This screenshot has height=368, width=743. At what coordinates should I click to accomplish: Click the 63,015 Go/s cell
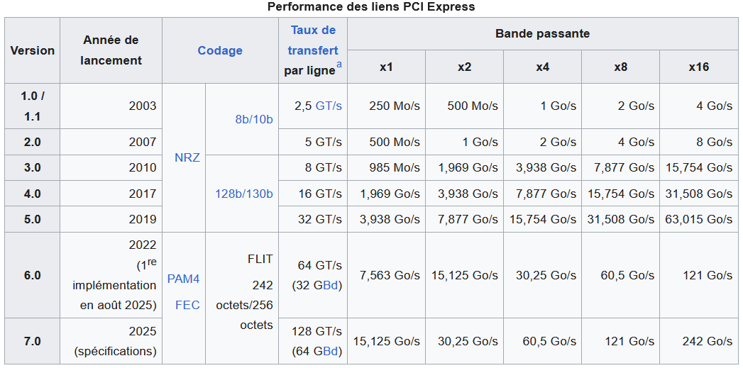(699, 219)
